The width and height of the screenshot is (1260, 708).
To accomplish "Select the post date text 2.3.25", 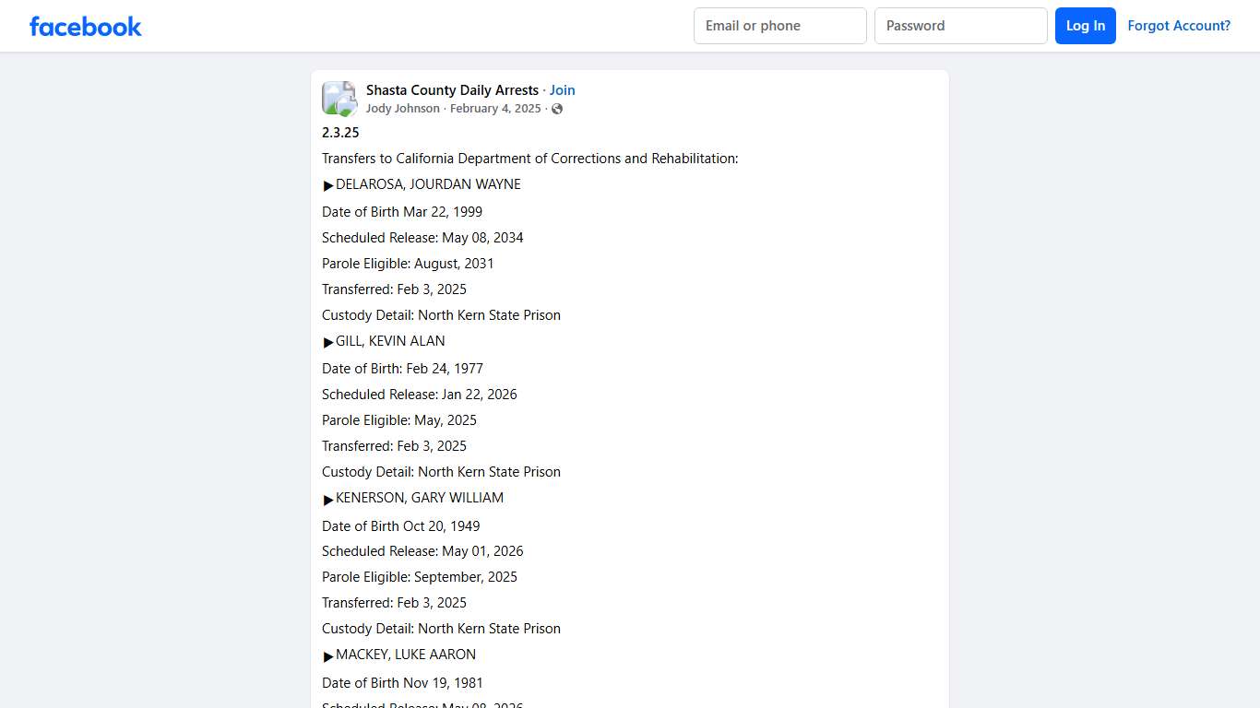I will pyautogui.click(x=340, y=132).
